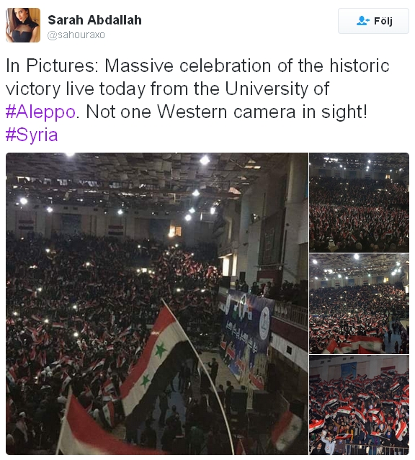Open the bottom right flags photo
415x460 pixels.
(360, 405)
